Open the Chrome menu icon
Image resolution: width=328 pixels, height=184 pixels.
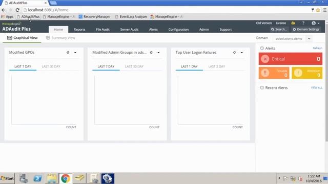(x=325, y=10)
